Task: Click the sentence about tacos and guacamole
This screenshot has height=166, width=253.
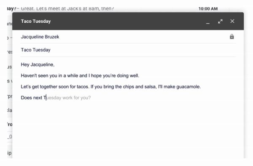Action: [111, 87]
